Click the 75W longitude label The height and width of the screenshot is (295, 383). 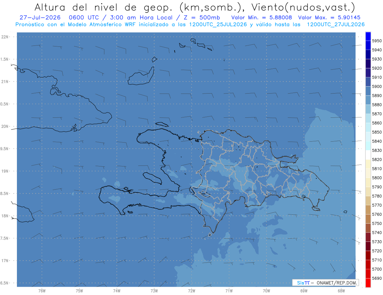79,291
